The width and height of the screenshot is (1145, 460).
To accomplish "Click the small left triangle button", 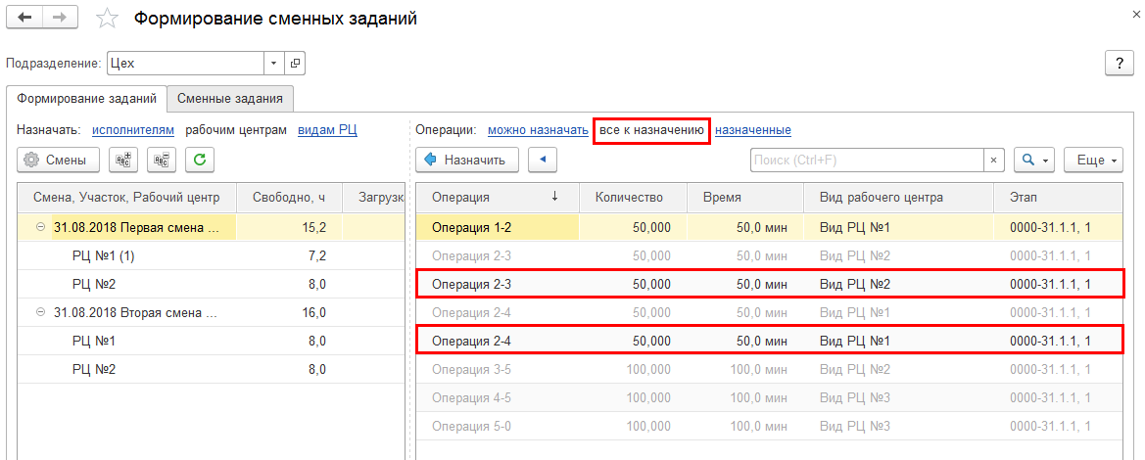I will 542,160.
